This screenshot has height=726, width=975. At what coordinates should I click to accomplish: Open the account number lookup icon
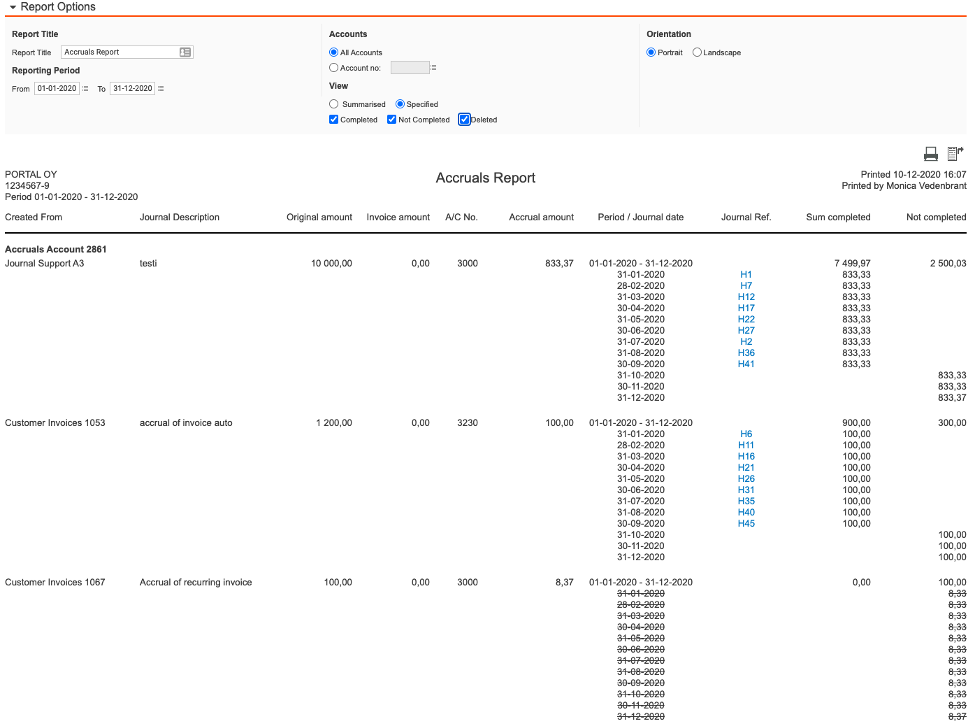click(x=433, y=68)
